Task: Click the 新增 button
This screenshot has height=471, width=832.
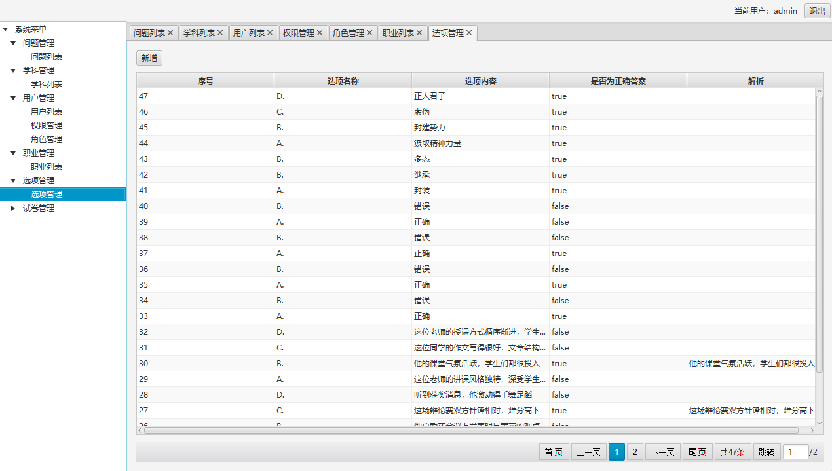Action: [x=149, y=58]
